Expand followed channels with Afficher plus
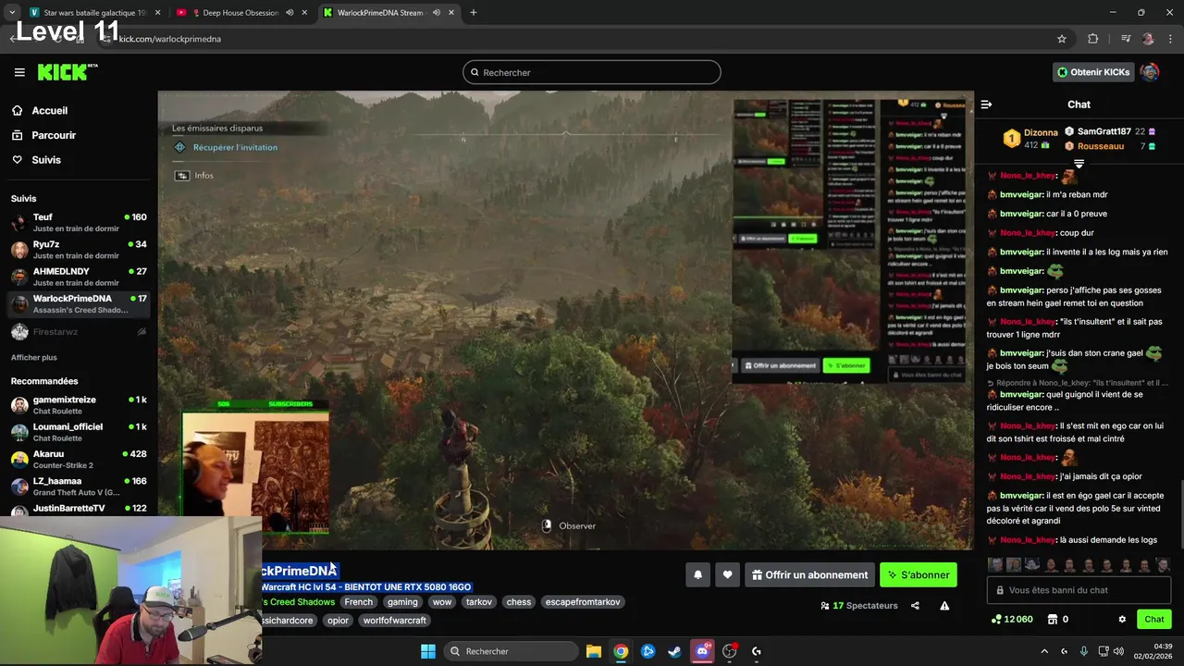This screenshot has height=666, width=1184. click(34, 357)
